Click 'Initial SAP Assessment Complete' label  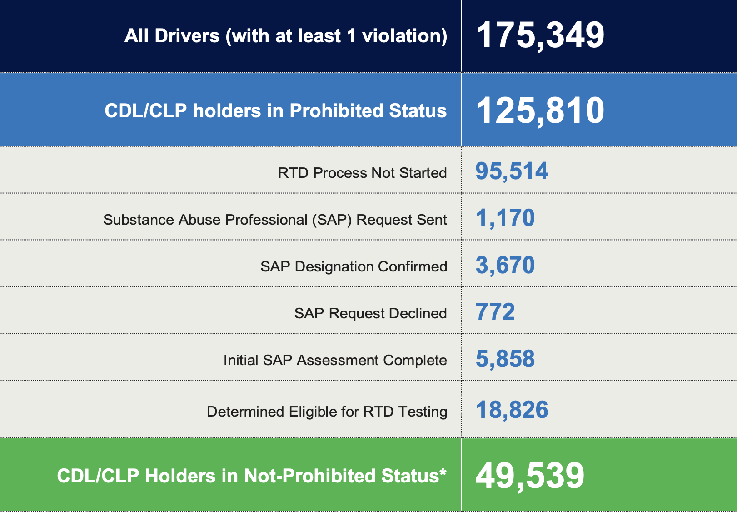(335, 360)
